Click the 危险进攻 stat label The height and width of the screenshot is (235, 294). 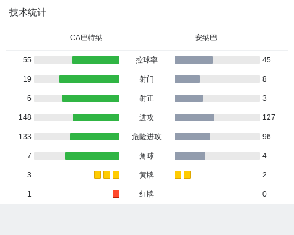[x=147, y=137]
